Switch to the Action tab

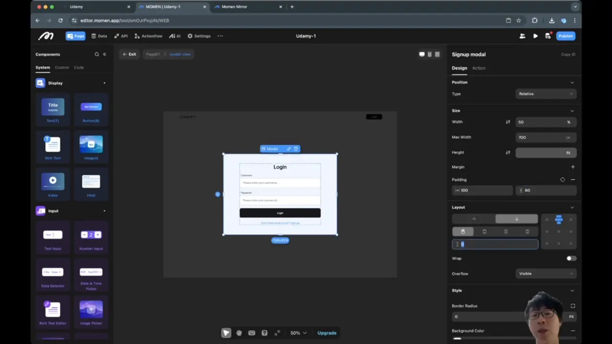[x=479, y=68]
